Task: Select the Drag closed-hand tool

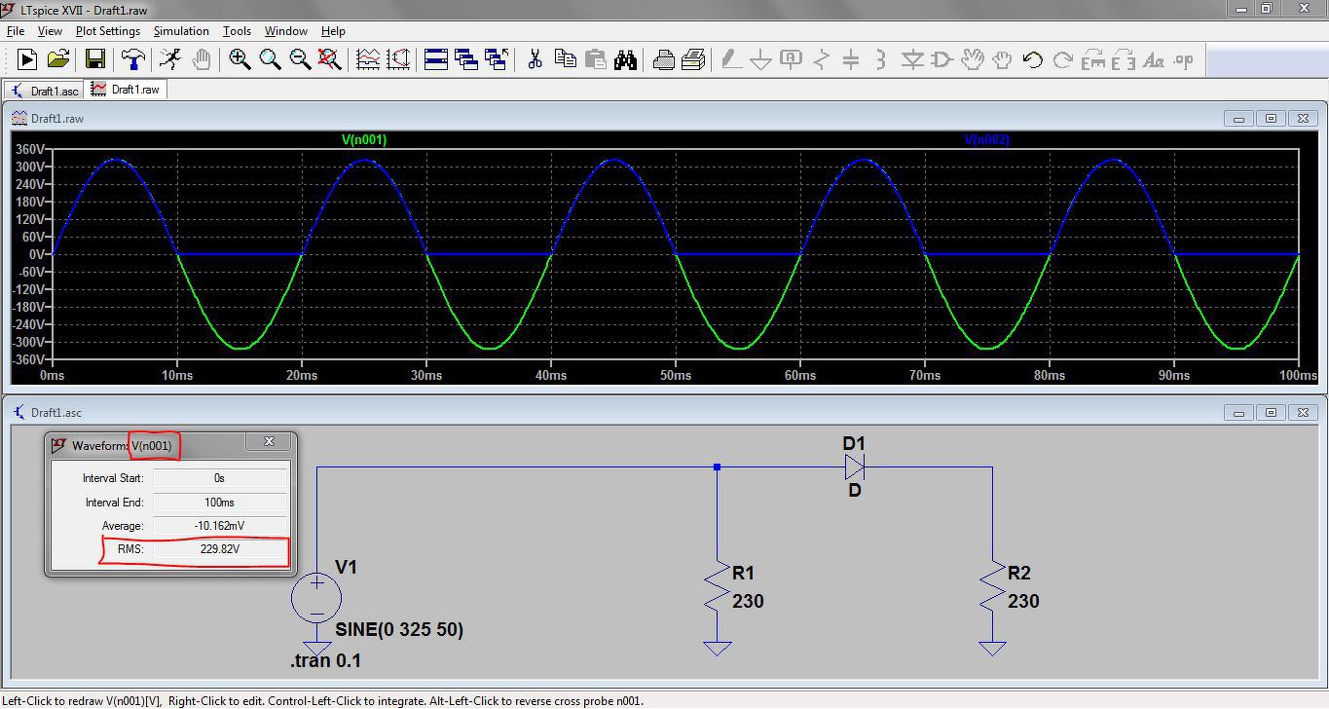Action: coord(1002,60)
